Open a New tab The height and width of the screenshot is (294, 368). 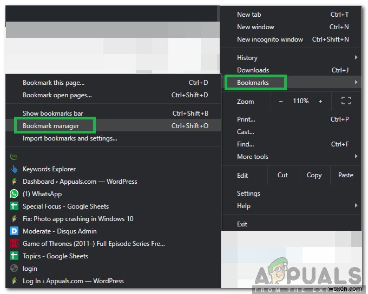tap(291, 15)
